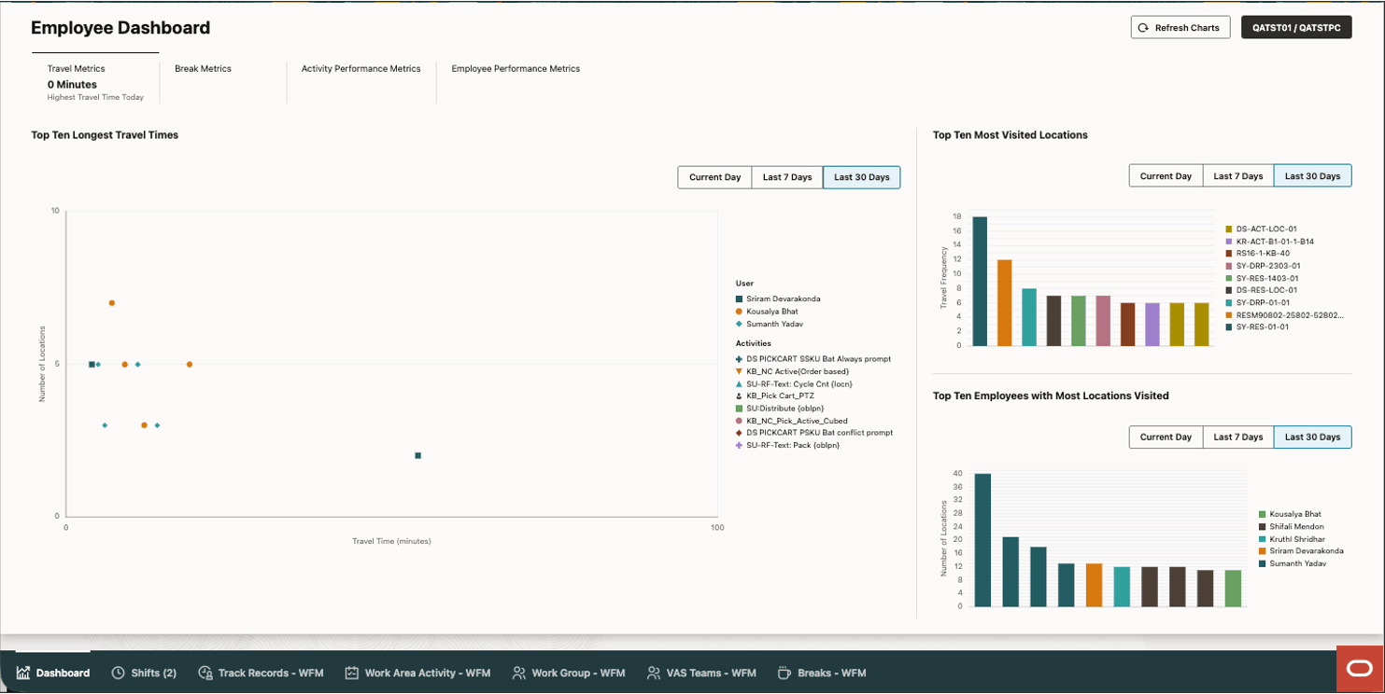Click the red Oracle logo button
The height and width of the screenshot is (694, 1385).
click(x=1361, y=668)
